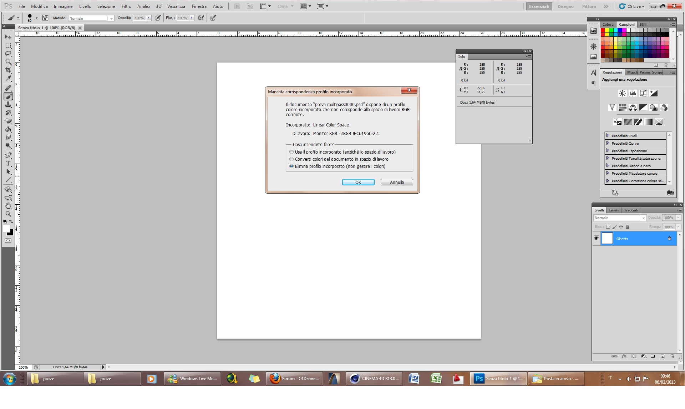Expand Predefiniti Curve presets

(x=608, y=143)
